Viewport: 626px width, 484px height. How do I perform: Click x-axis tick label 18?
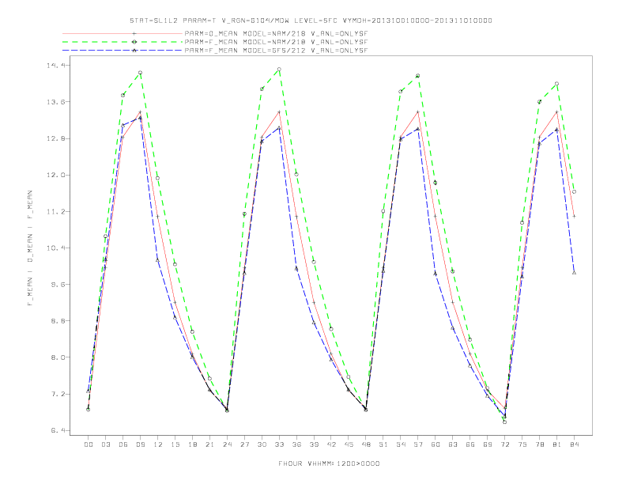(192, 444)
